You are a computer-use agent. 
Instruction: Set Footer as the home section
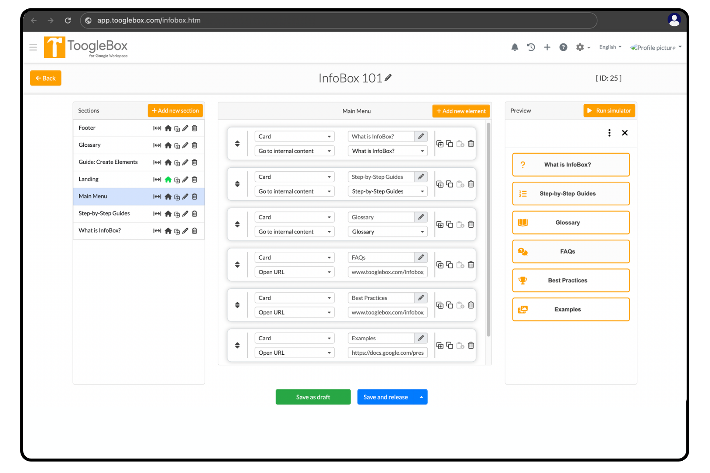[x=168, y=128]
